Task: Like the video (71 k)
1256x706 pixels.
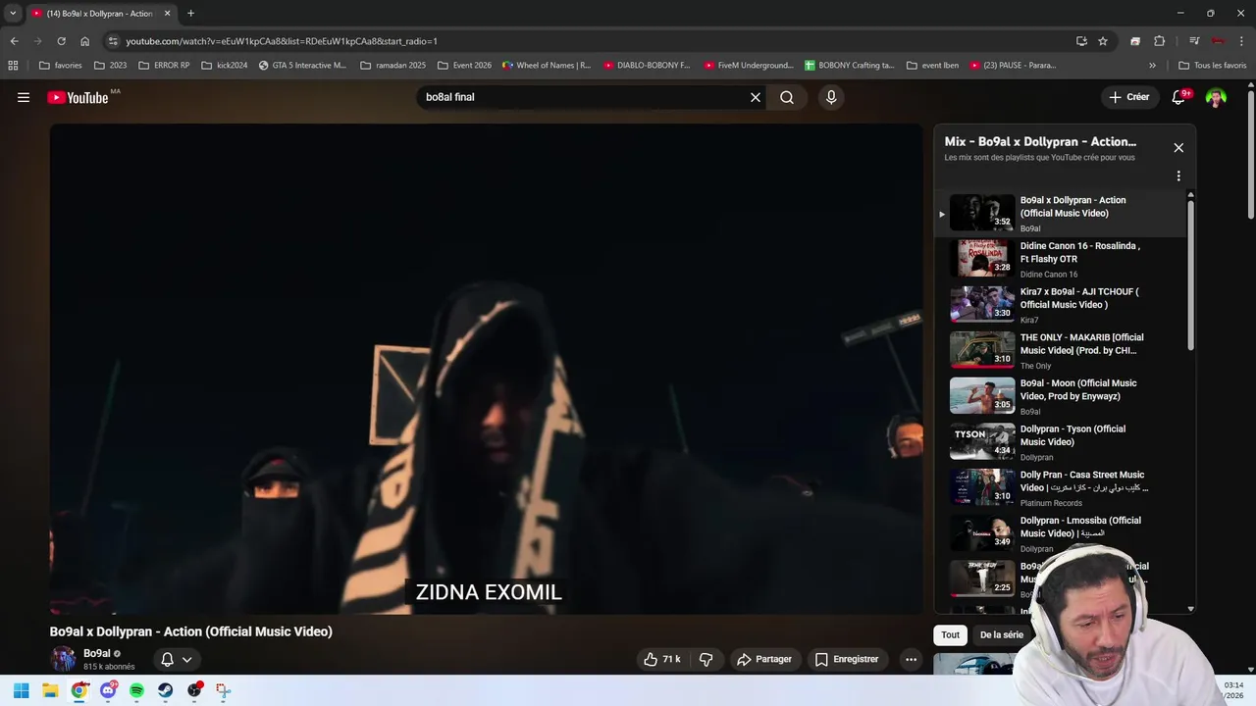Action: click(x=662, y=659)
